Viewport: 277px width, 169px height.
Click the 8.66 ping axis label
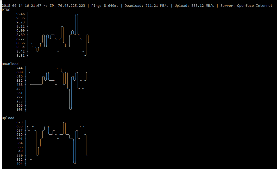(x=21, y=43)
